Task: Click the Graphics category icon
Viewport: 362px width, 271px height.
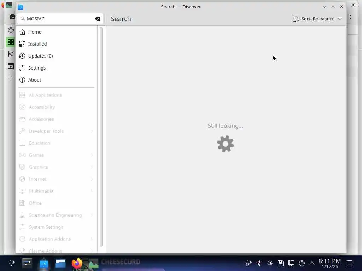Action: tap(22, 167)
